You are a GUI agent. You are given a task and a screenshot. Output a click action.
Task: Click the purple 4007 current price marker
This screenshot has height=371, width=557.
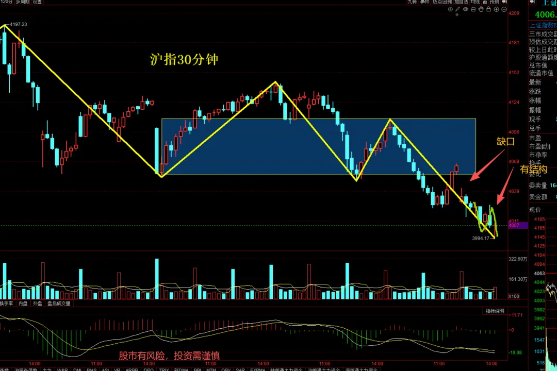(x=518, y=226)
